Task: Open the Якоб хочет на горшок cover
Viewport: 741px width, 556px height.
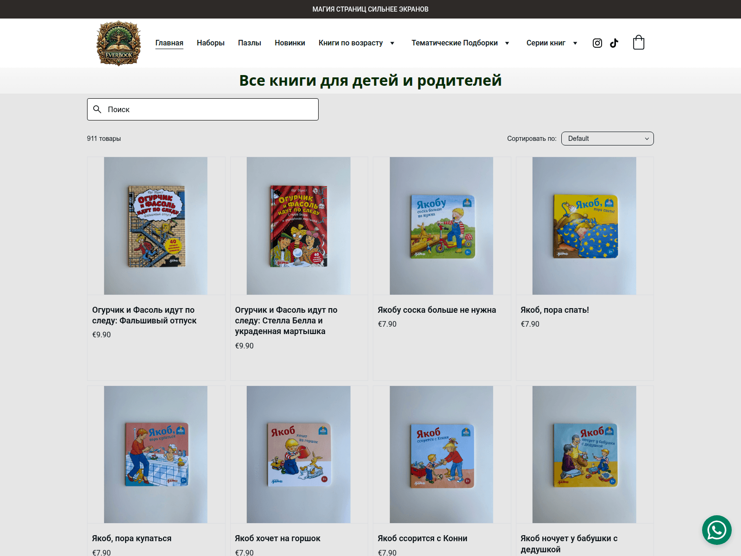Action: (x=299, y=455)
